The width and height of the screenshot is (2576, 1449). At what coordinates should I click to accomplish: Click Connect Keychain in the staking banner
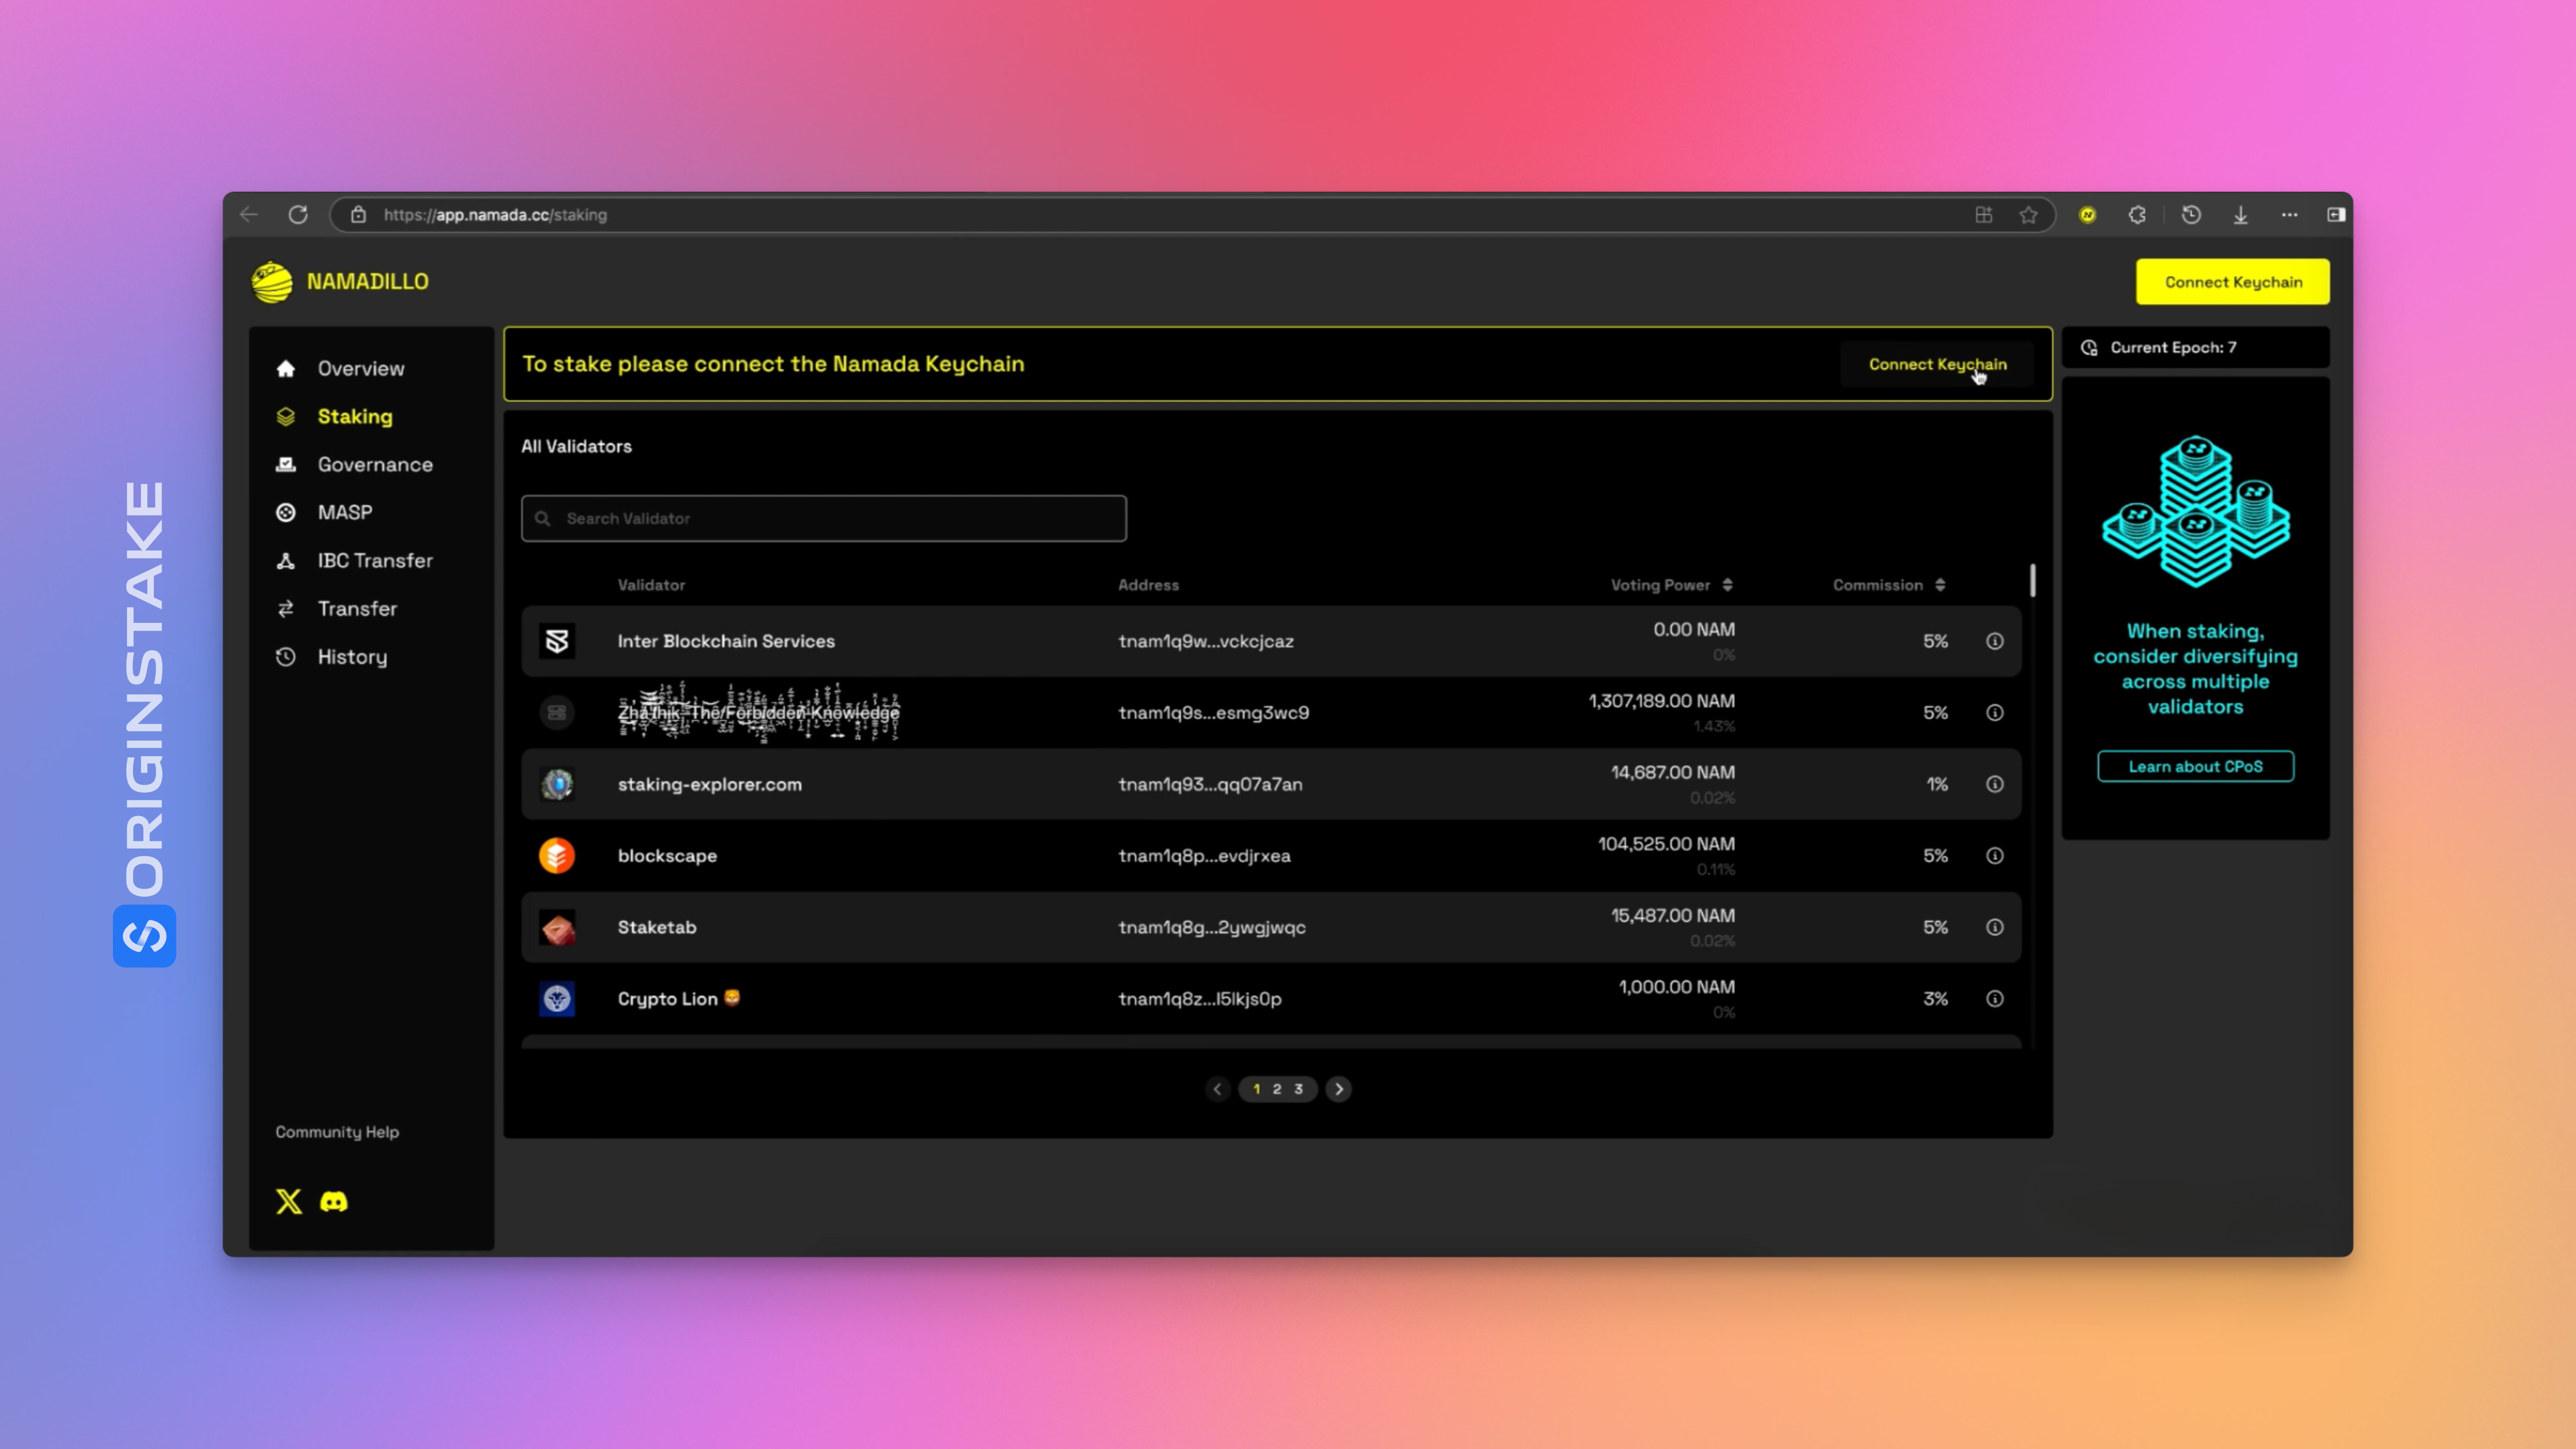1937,364
